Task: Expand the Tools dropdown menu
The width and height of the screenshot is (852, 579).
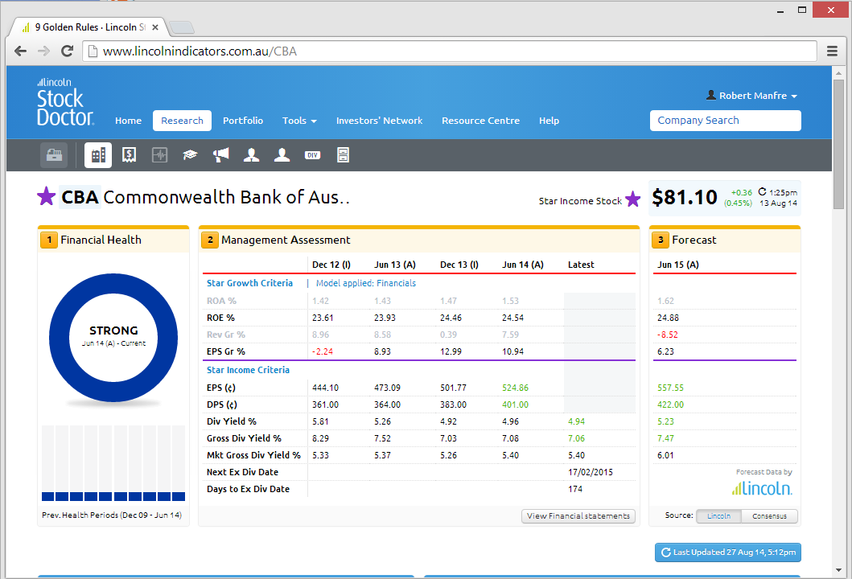Action: (x=299, y=121)
